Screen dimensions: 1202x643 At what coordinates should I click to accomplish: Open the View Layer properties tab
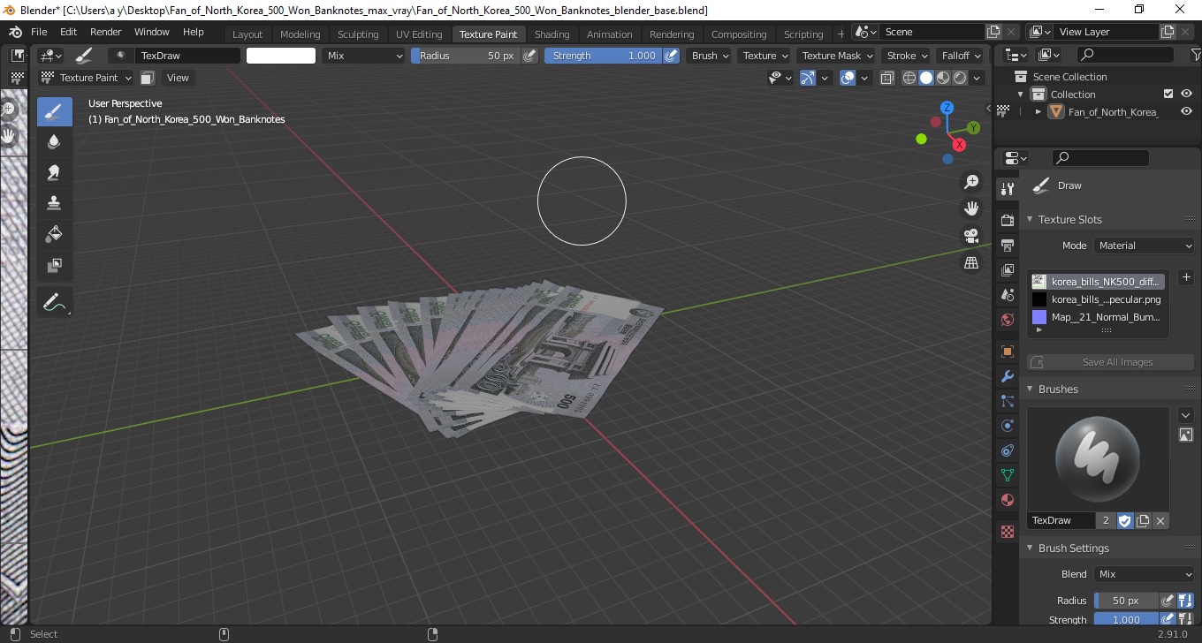click(1007, 269)
